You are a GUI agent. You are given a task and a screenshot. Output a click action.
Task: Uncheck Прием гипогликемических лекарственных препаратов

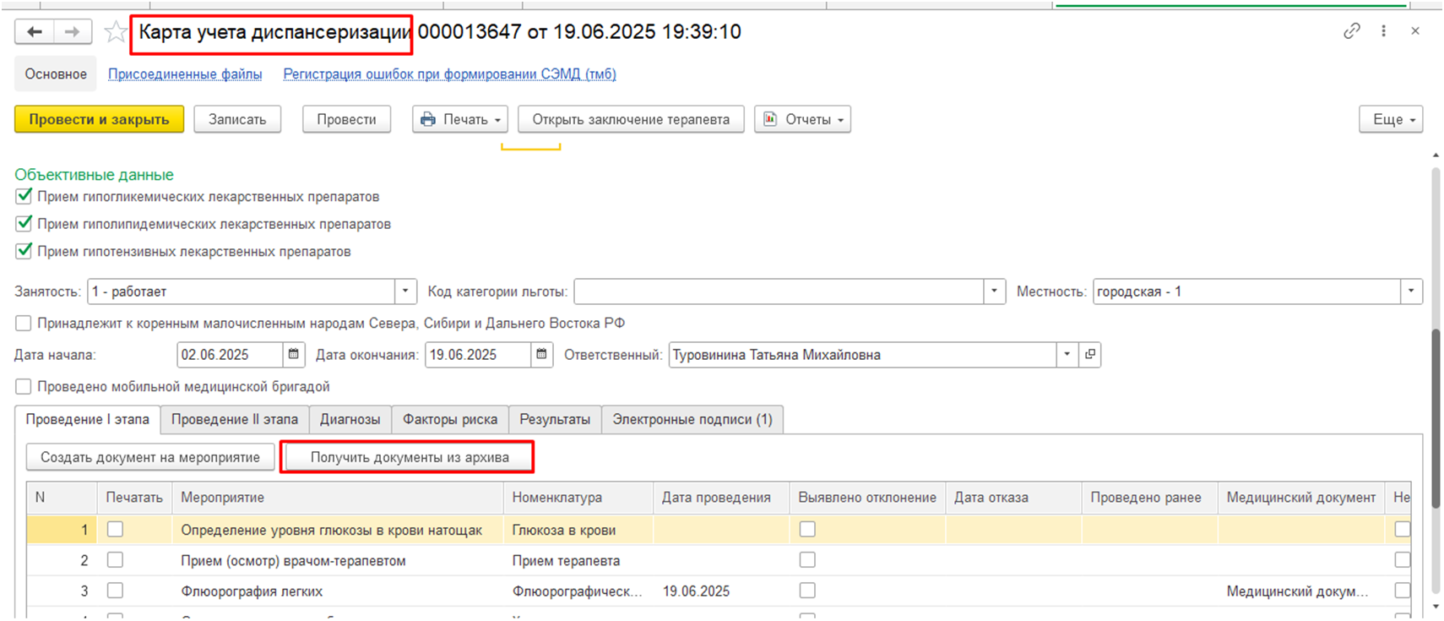tap(24, 197)
